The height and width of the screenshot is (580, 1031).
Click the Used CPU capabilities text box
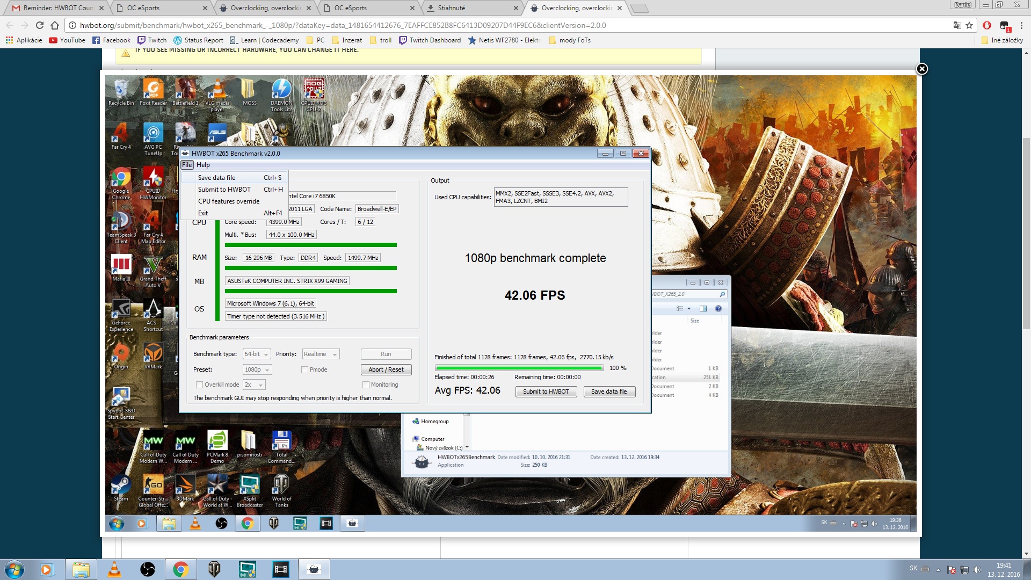(561, 197)
